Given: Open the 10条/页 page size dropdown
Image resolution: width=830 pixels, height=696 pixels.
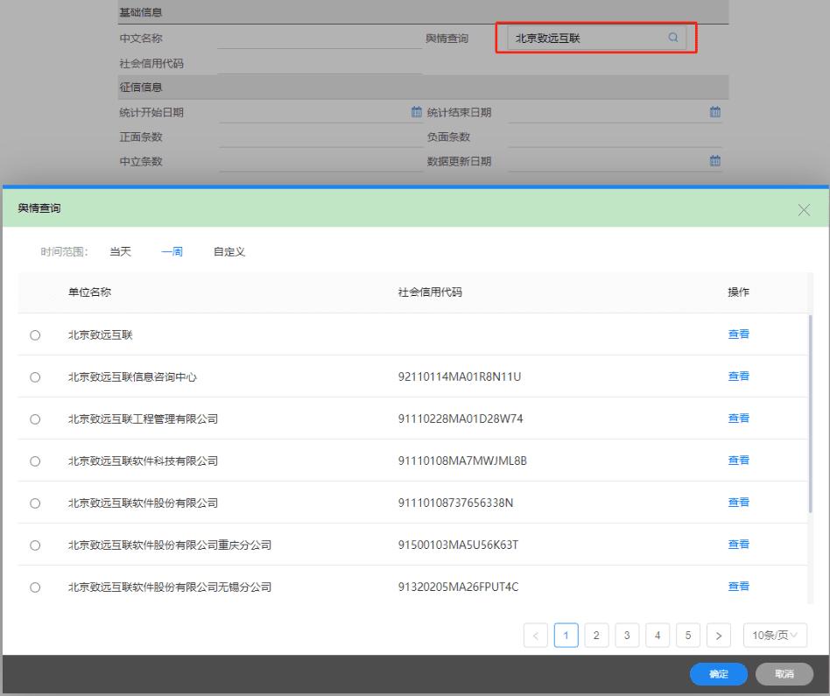Looking at the screenshot, I should click(x=775, y=635).
